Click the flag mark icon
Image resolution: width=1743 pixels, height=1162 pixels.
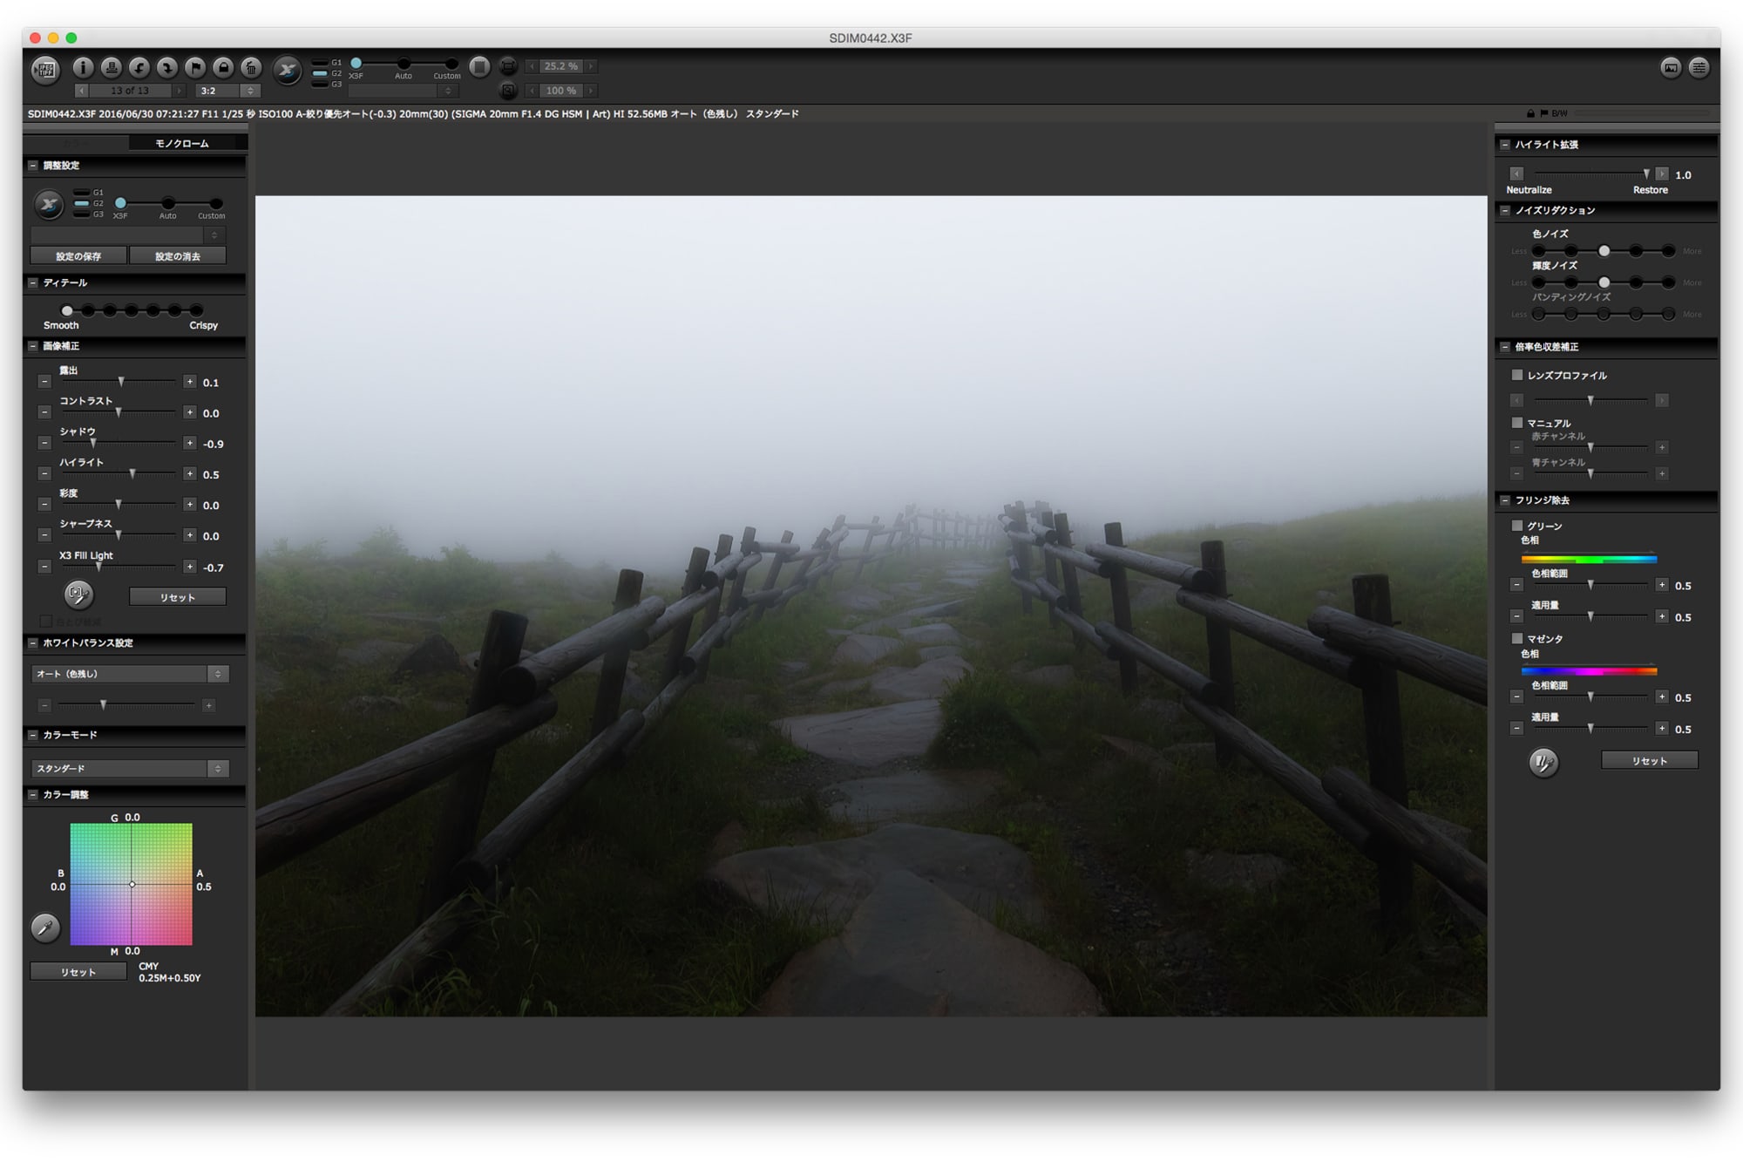pos(195,67)
